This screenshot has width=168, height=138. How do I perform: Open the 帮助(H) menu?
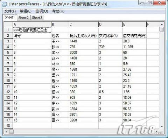58,11
